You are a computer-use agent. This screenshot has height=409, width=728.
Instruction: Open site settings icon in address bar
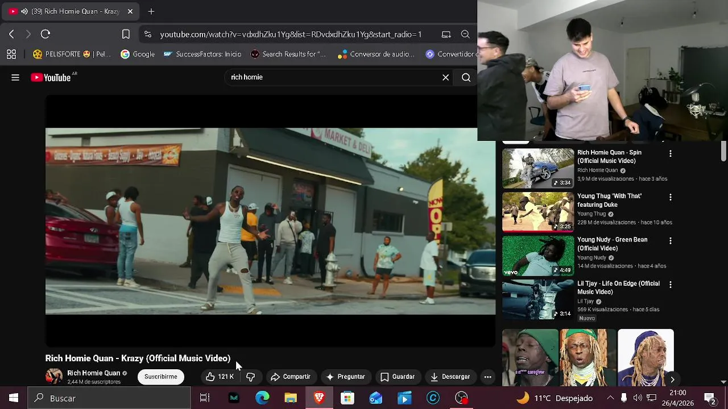[148, 34]
